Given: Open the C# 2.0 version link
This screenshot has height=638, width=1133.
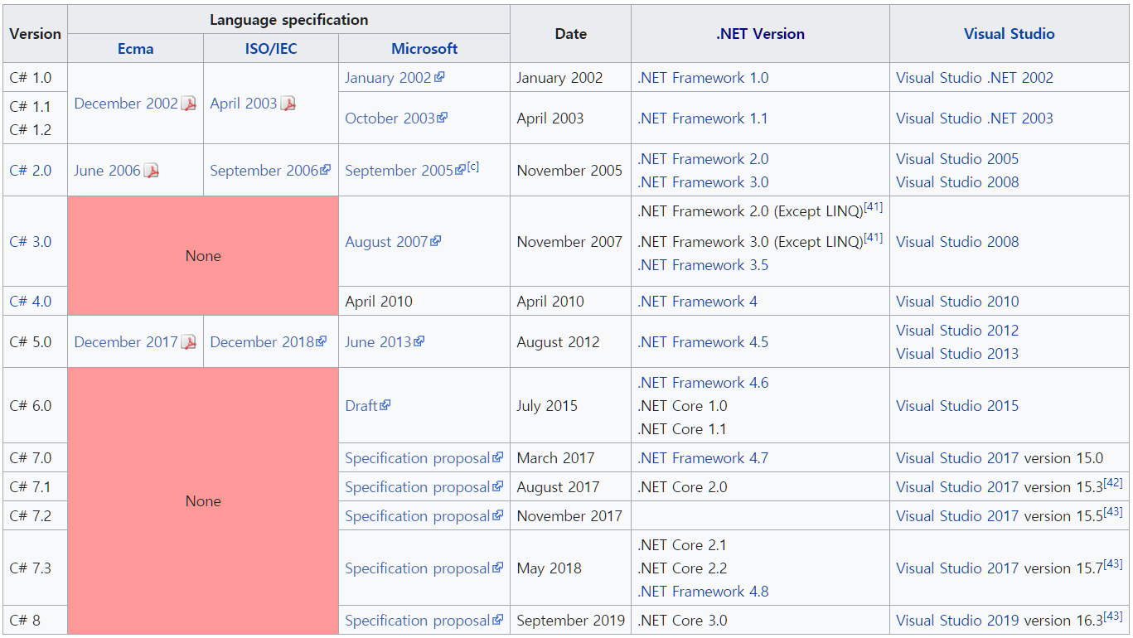Looking at the screenshot, I should click(x=30, y=171).
